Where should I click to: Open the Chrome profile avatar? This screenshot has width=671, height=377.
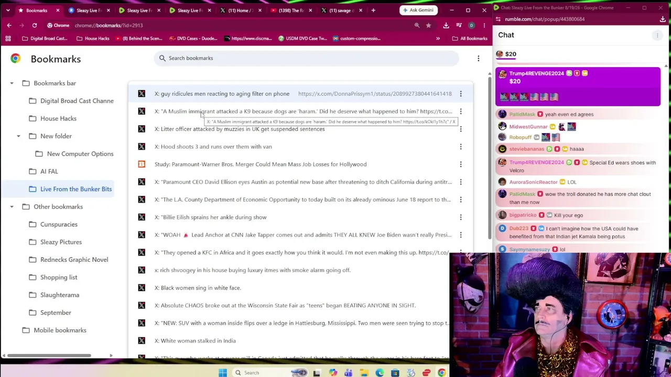tap(471, 25)
